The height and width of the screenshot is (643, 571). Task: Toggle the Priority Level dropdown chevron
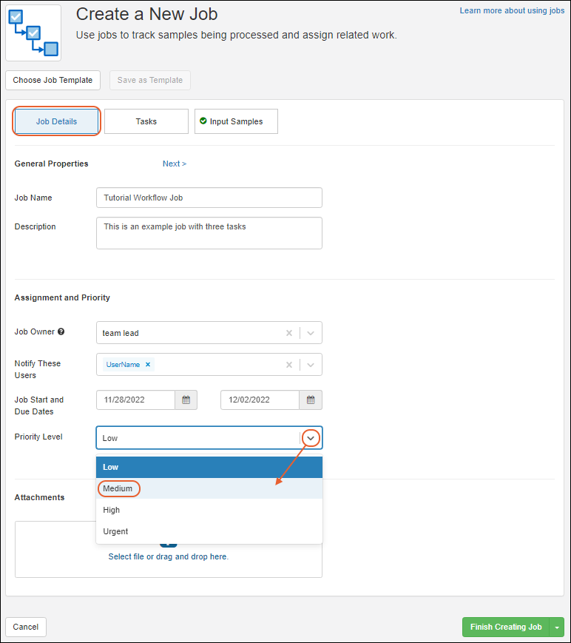tap(311, 438)
